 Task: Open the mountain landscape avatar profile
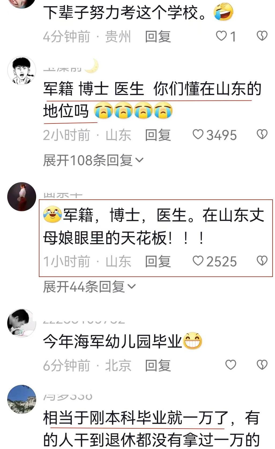(22, 399)
